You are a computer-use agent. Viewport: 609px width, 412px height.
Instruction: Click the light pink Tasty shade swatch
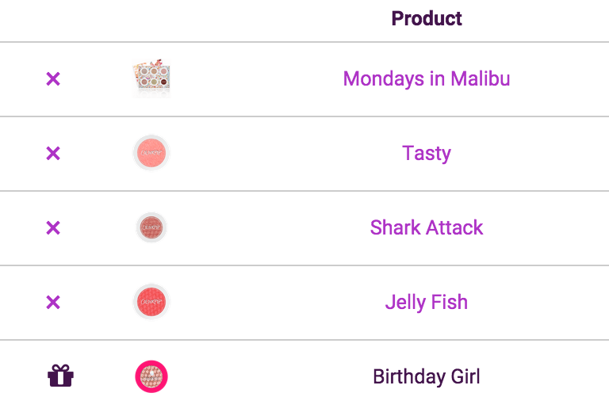(x=151, y=153)
